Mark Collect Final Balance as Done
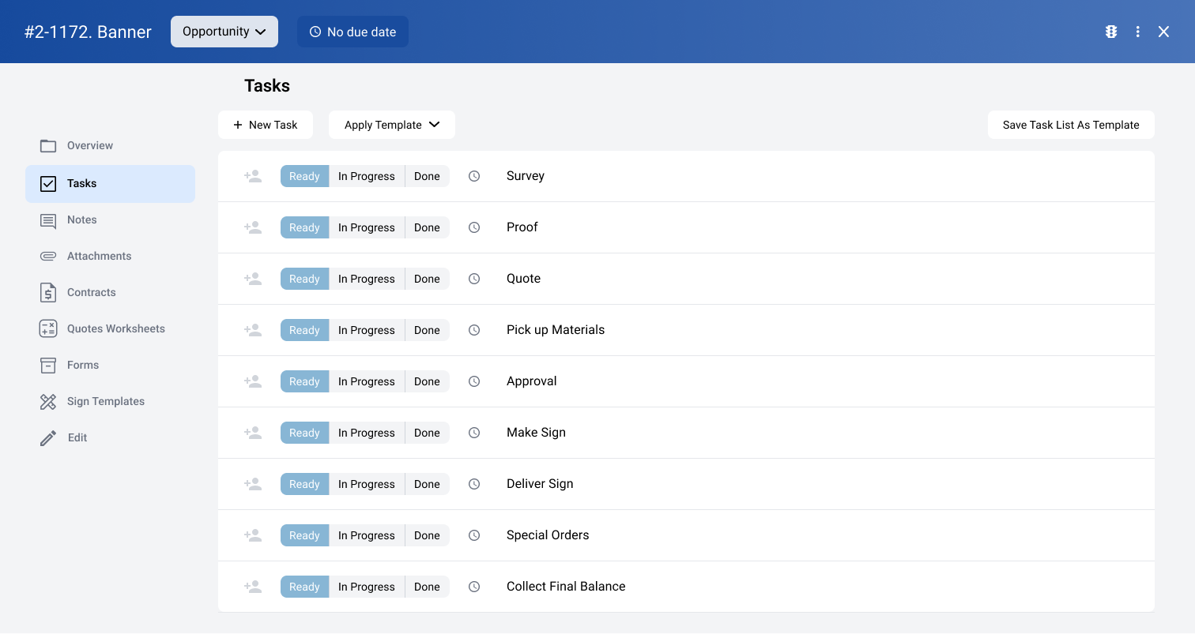 (427, 586)
